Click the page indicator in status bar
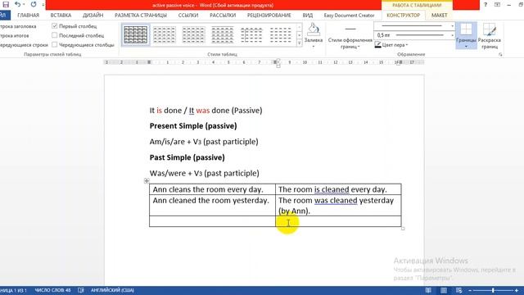 pyautogui.click(x=13, y=290)
